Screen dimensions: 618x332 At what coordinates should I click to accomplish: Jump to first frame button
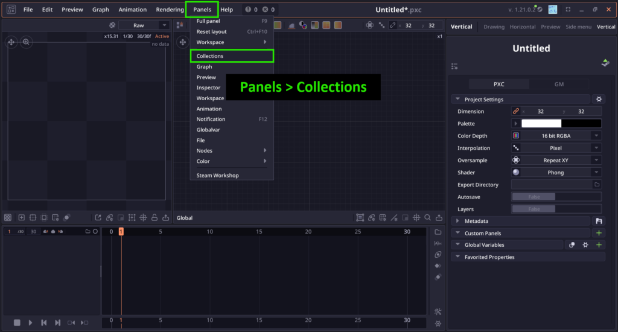pos(43,322)
